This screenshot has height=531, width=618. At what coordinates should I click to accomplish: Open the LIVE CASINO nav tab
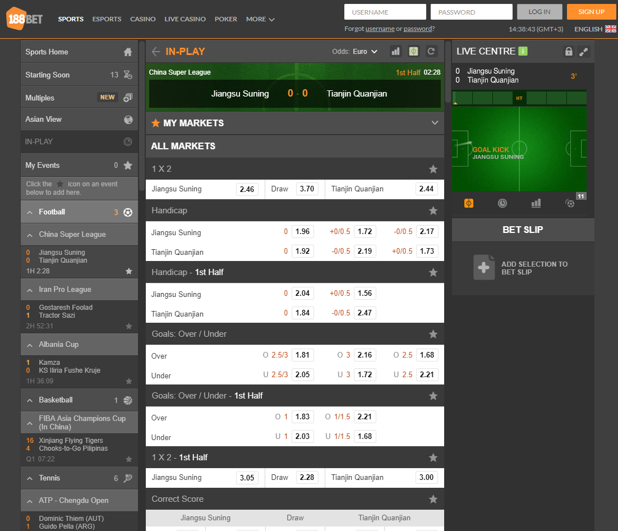(185, 19)
